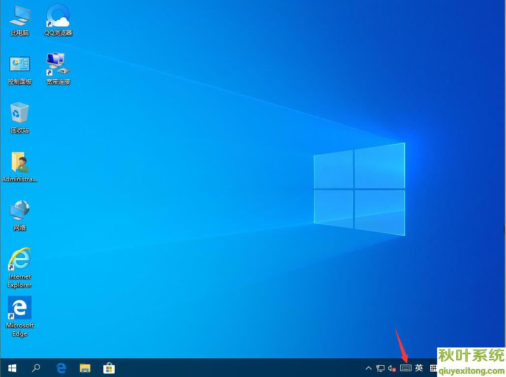Click the 此电脑 icon label text

[x=20, y=33]
